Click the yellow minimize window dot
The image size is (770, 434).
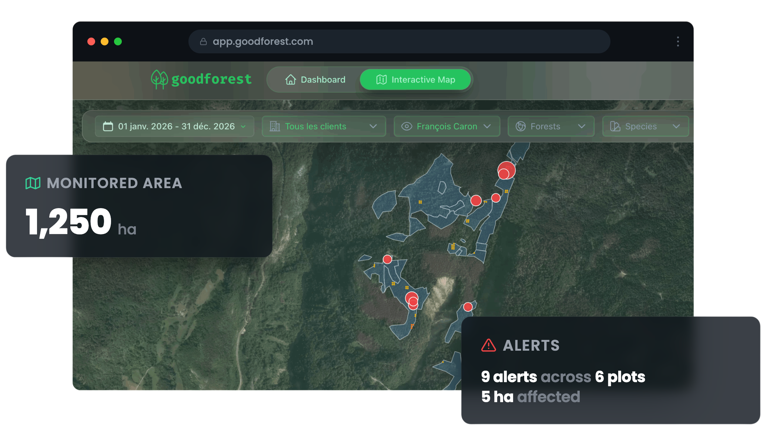coord(104,41)
